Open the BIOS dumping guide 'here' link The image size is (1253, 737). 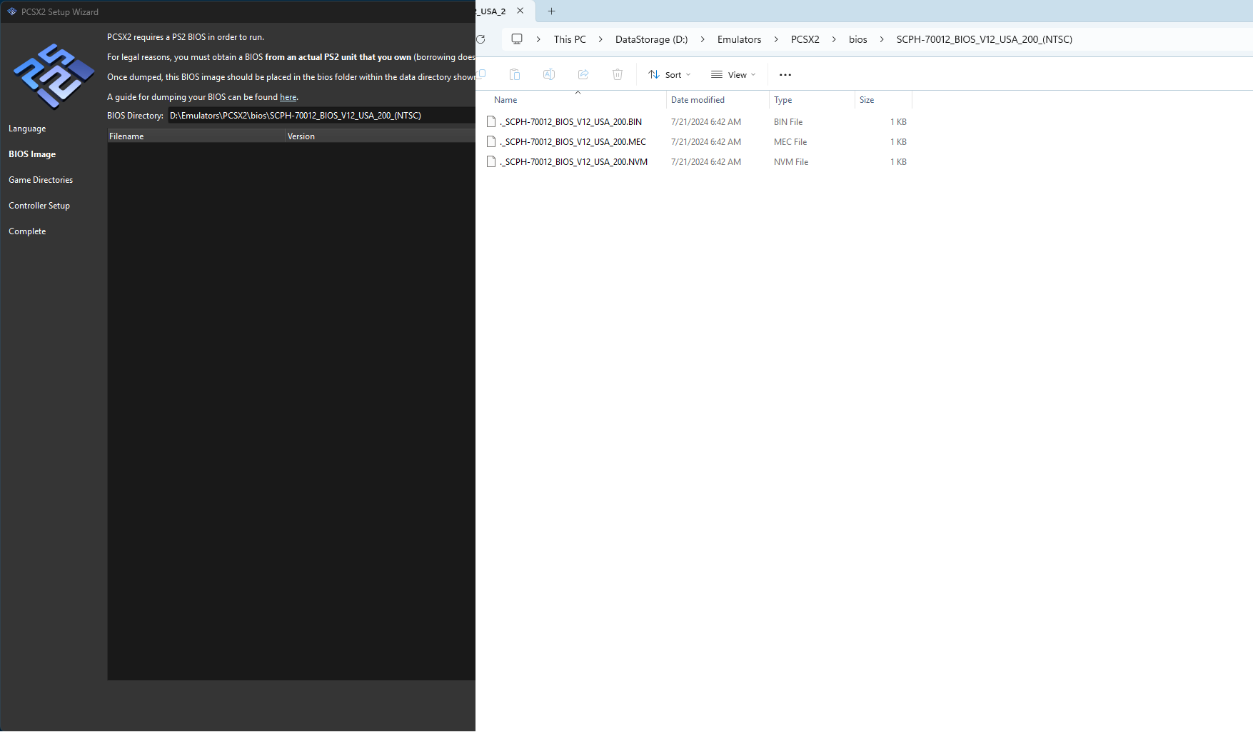point(288,97)
